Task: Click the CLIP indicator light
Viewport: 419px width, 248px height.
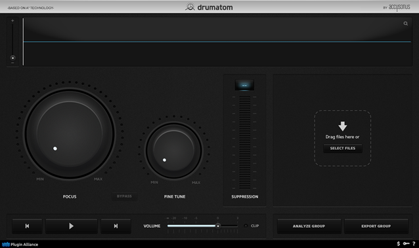Action: point(246,226)
